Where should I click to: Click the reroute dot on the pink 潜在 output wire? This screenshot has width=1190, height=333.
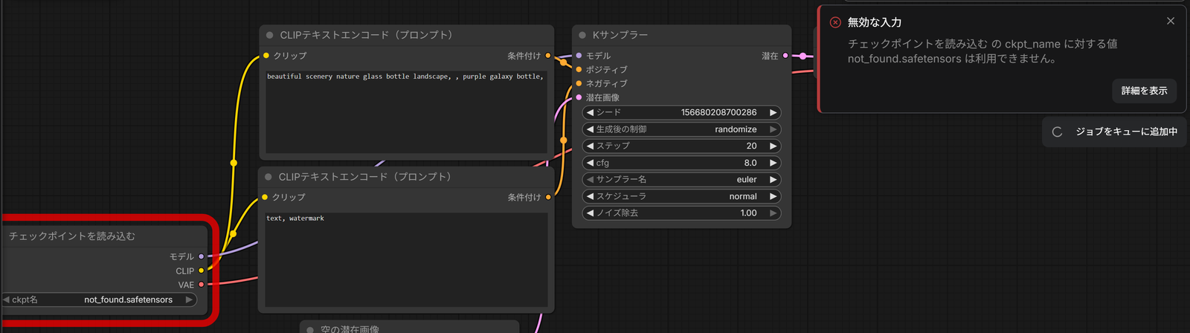point(803,56)
